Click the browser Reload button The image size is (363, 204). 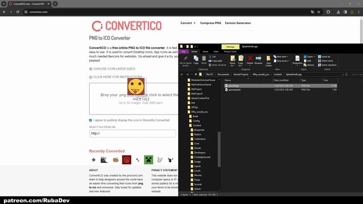[18, 12]
